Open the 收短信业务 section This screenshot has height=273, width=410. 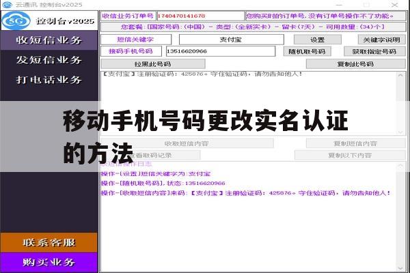(x=49, y=40)
